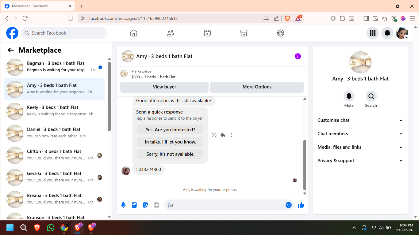Screen dimensions: 419x235
Task: Open browser extensions puzzle icon
Action: pyautogui.click(x=342, y=18)
